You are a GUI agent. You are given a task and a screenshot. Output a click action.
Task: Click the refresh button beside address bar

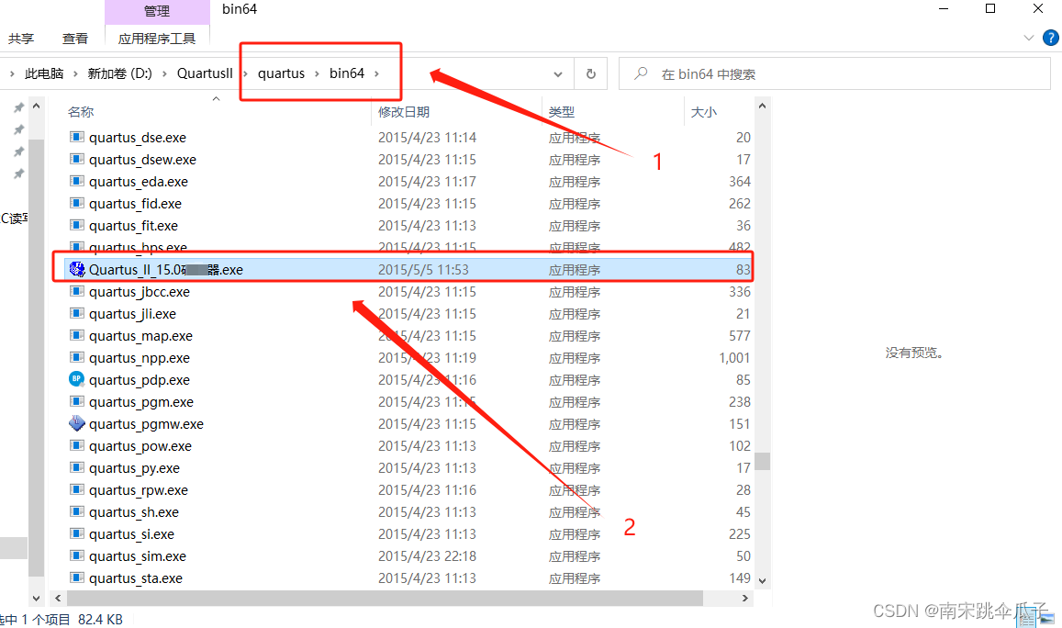[590, 73]
